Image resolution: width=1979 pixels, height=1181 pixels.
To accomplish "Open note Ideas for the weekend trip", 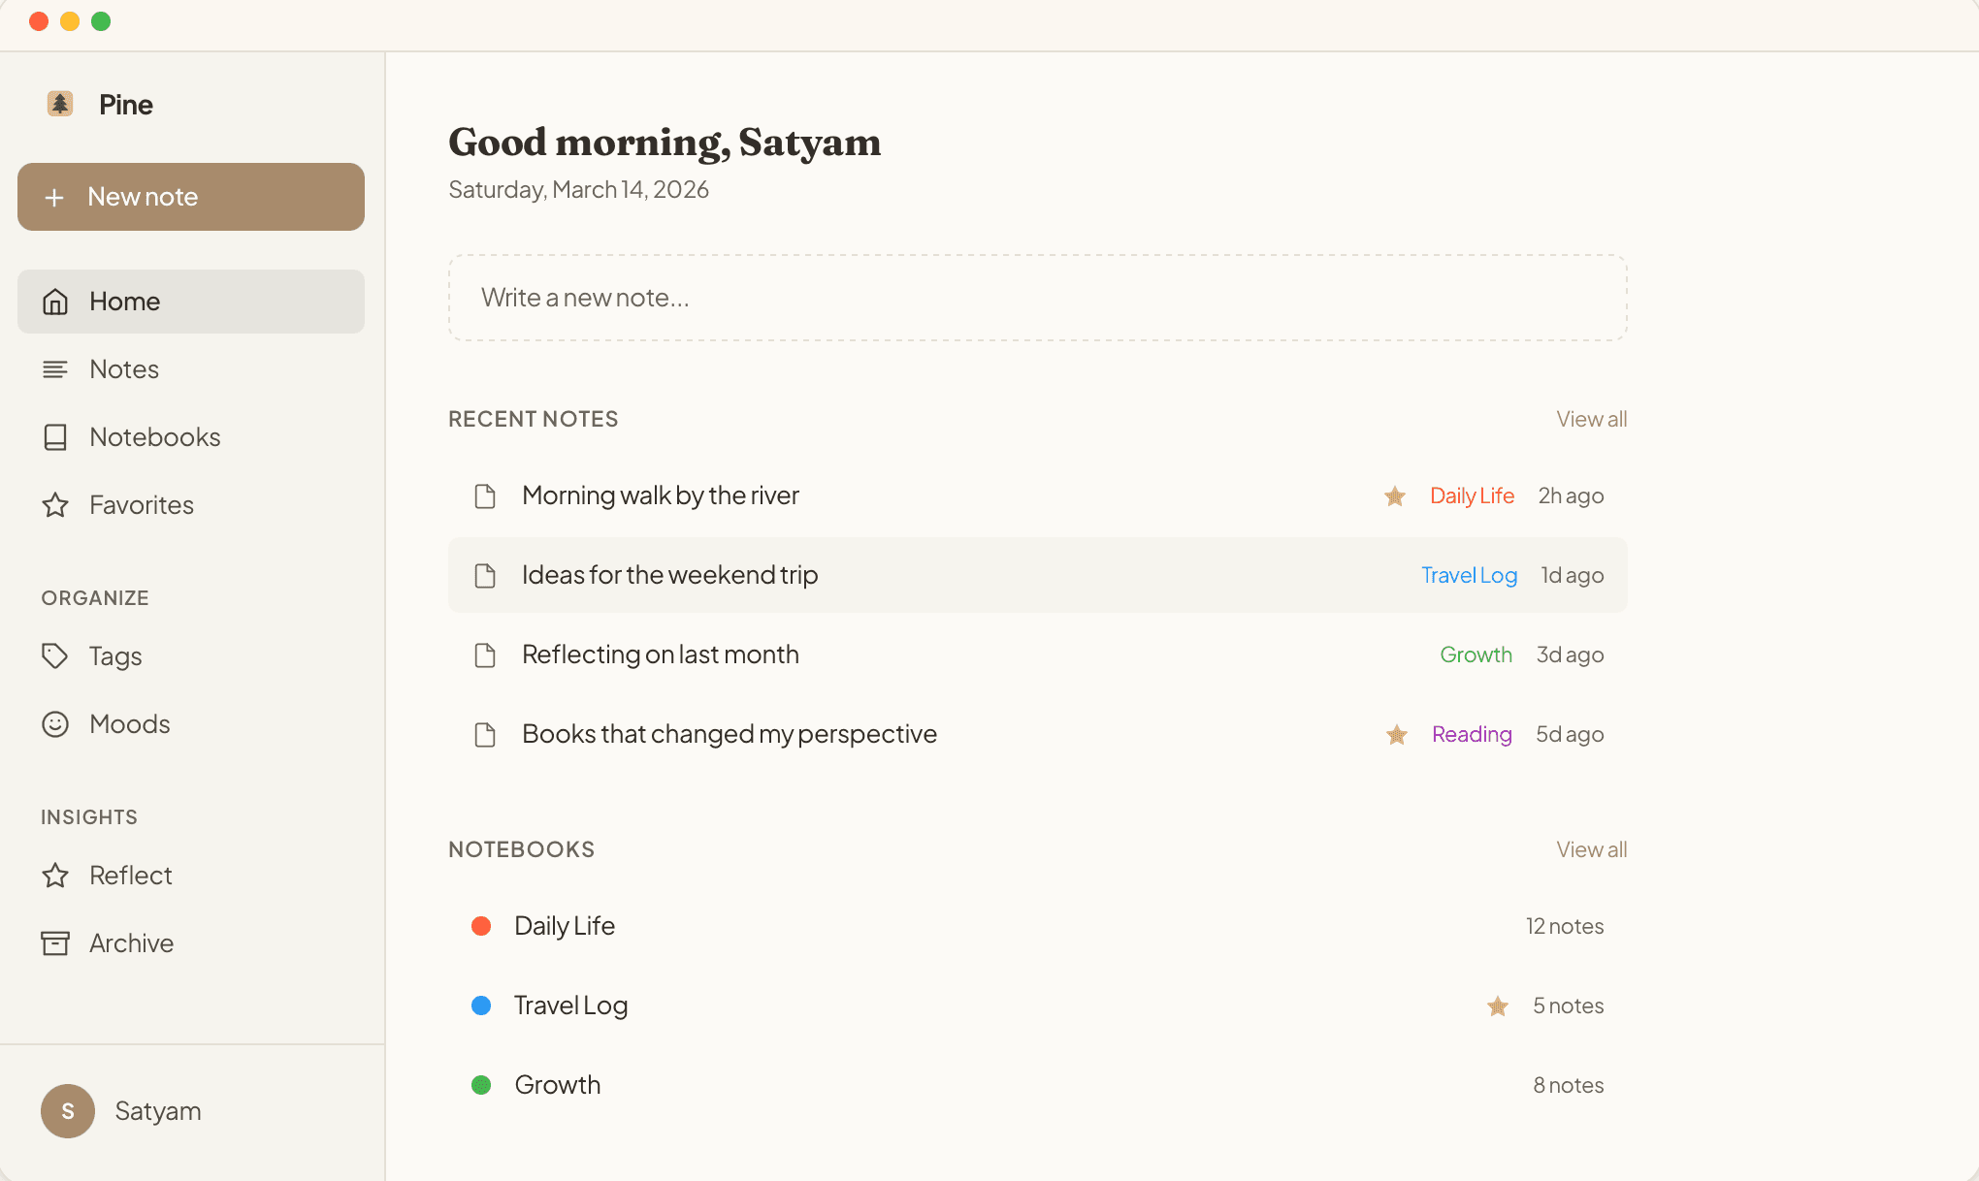I will coord(670,575).
